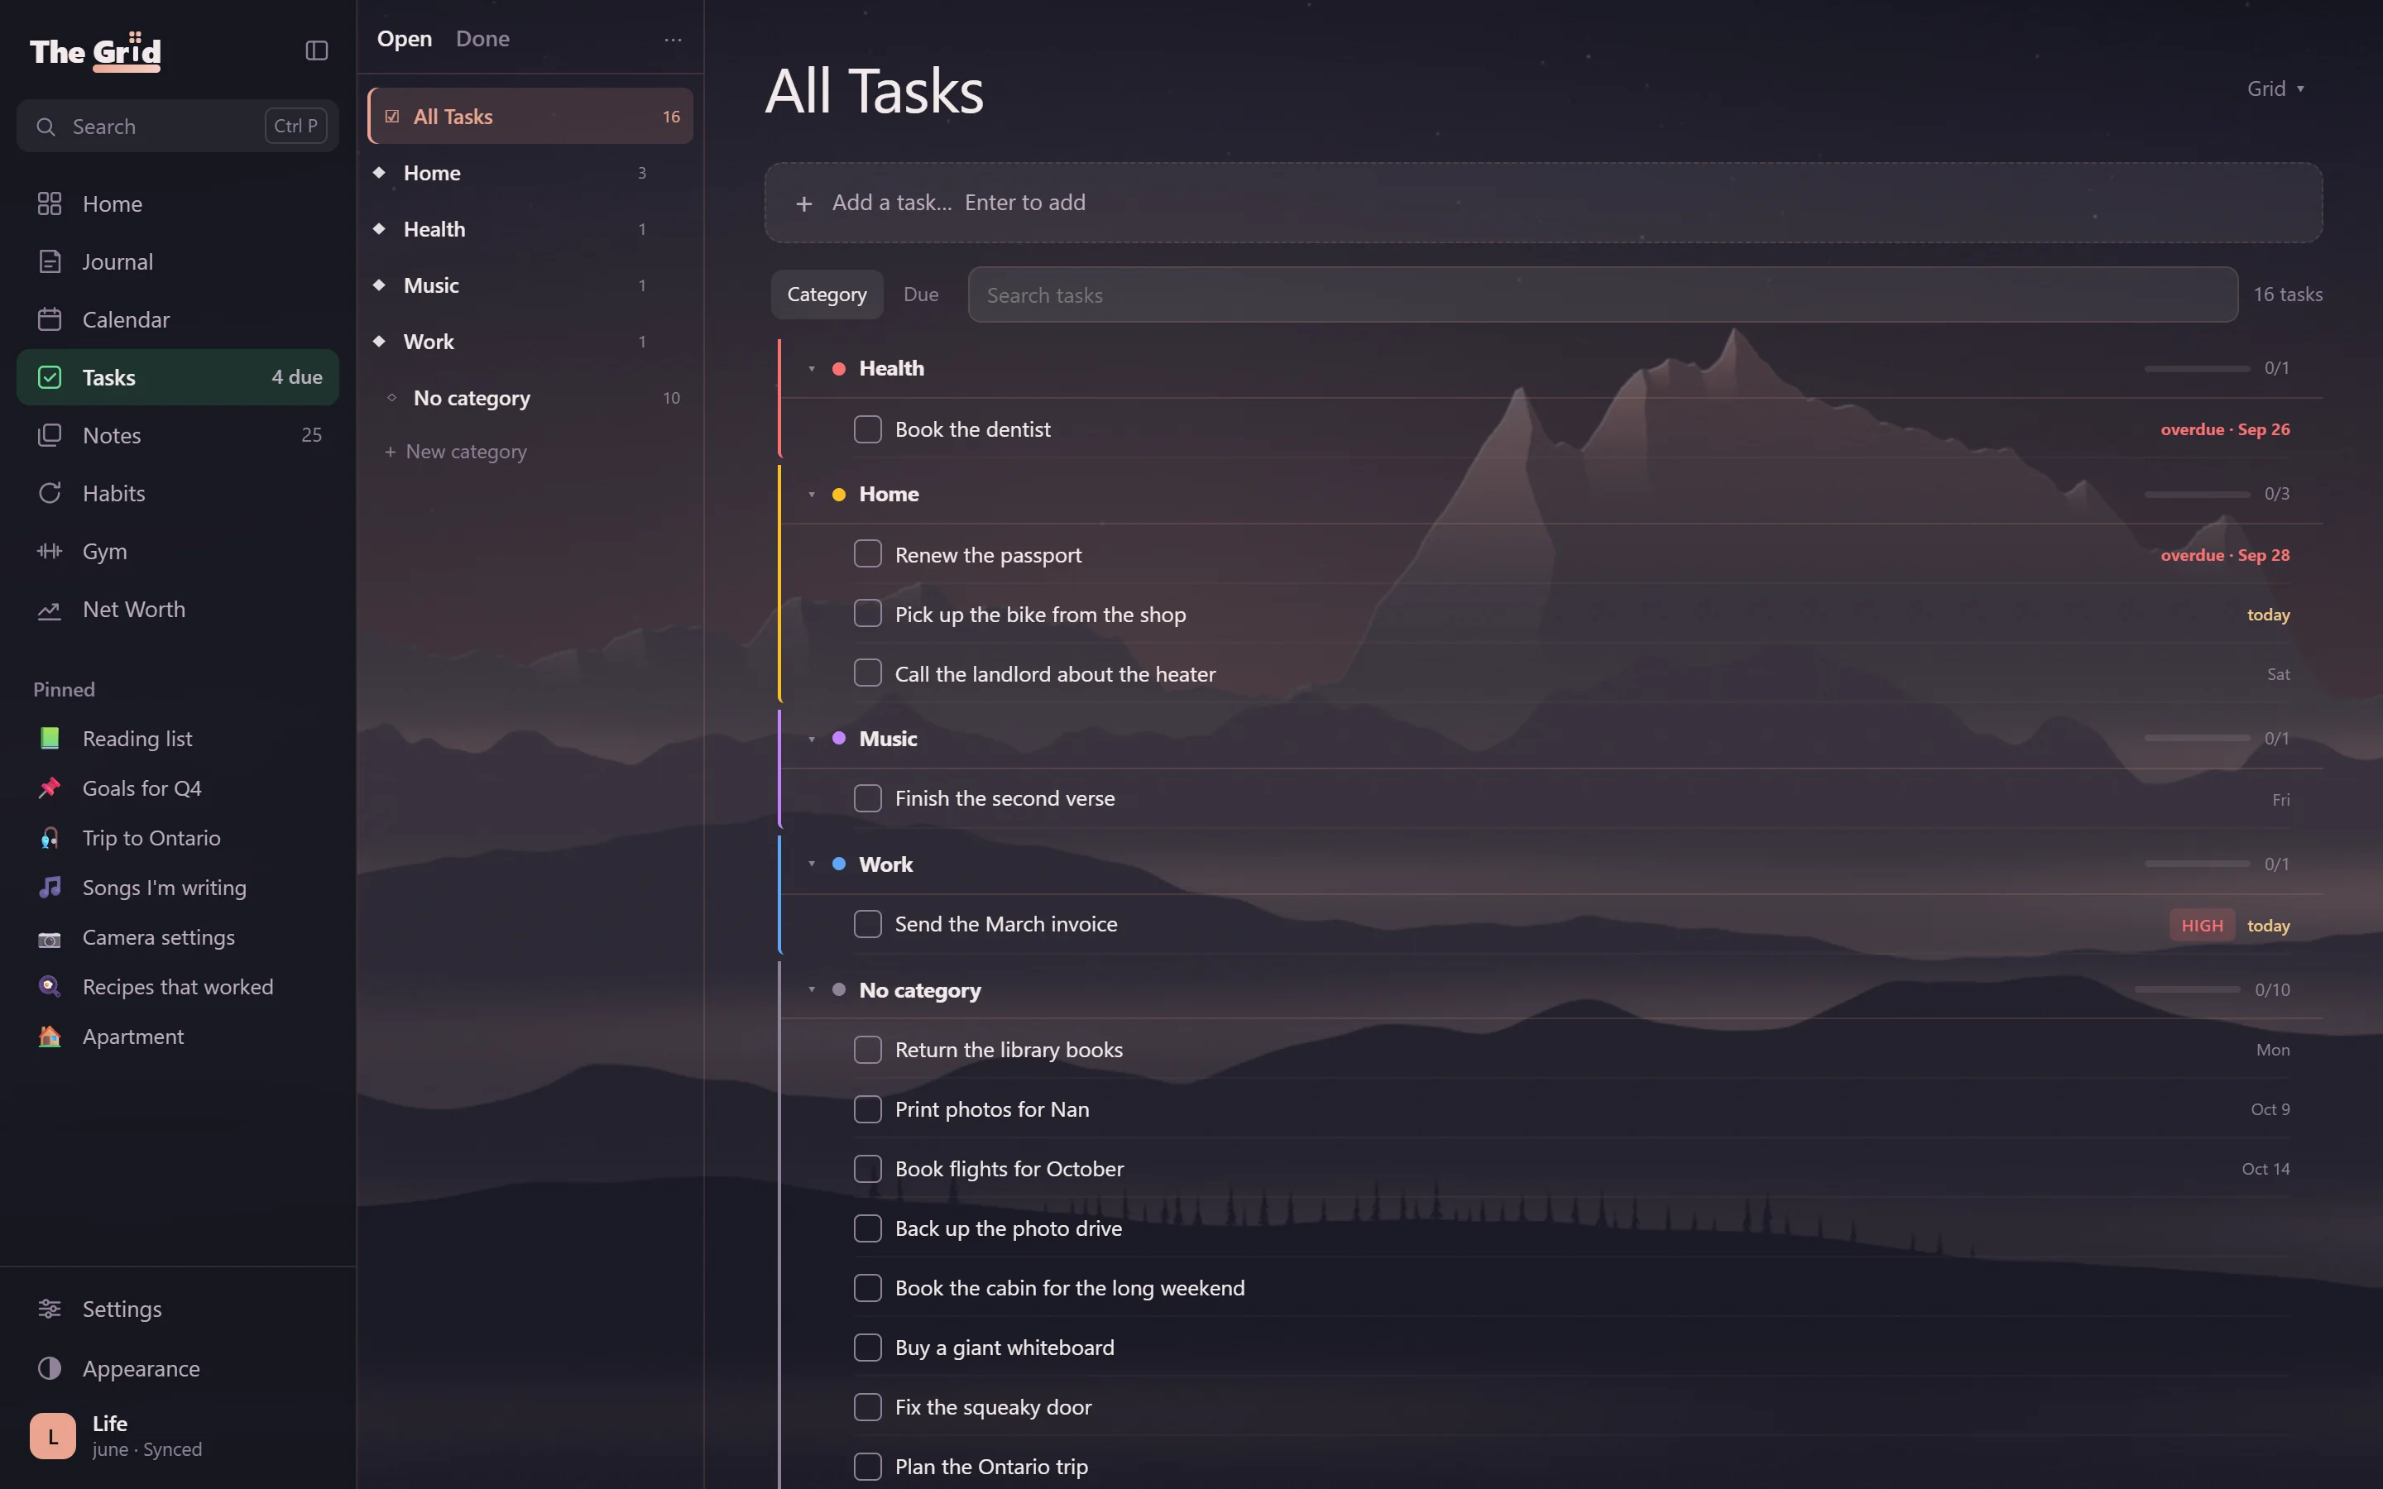Click the Life profile avatar
This screenshot has width=2383, height=1489.
click(x=52, y=1436)
